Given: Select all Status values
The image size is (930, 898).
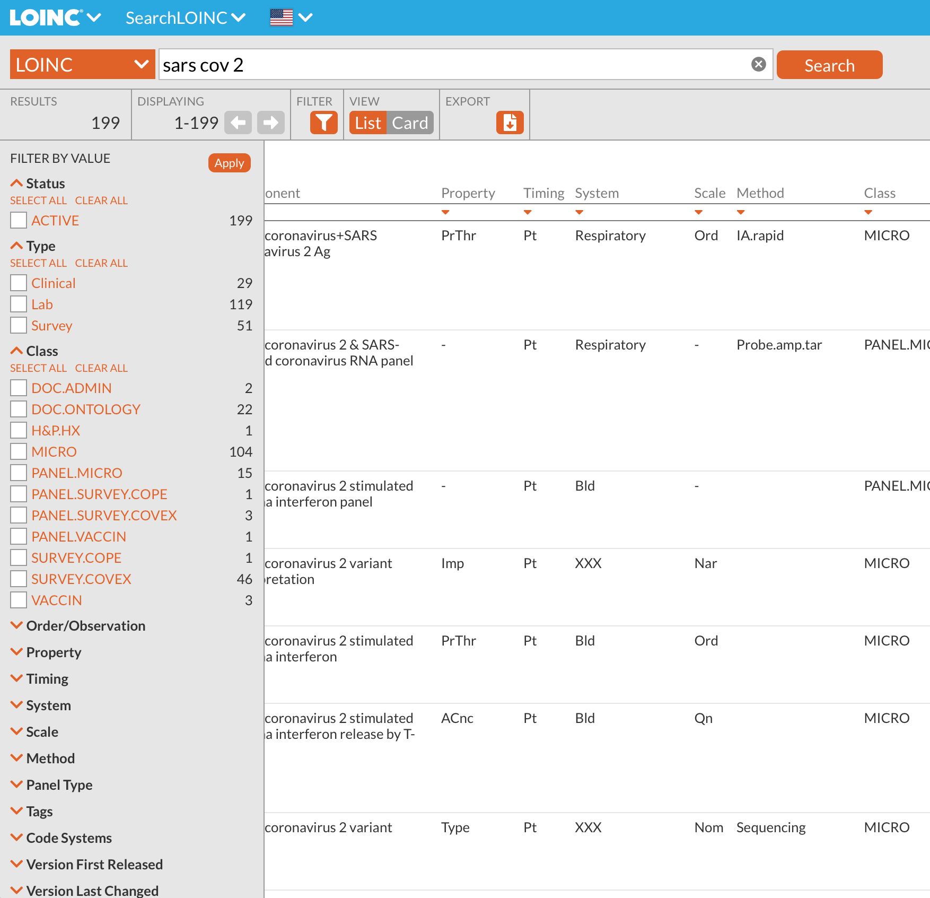Looking at the screenshot, I should pyautogui.click(x=38, y=200).
